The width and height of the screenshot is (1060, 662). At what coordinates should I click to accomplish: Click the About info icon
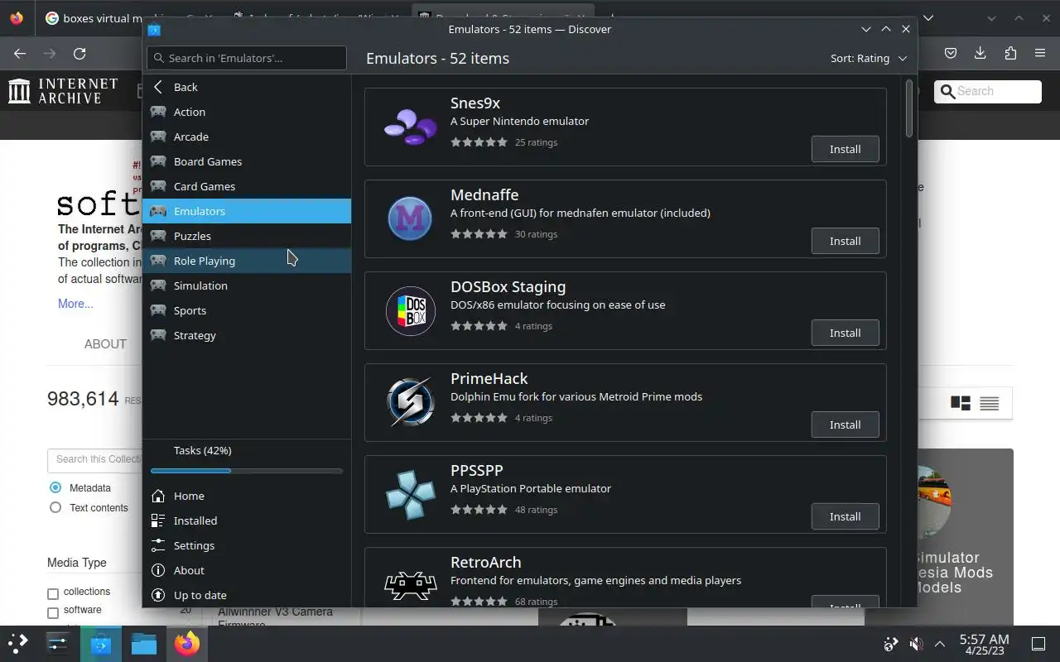tap(158, 570)
